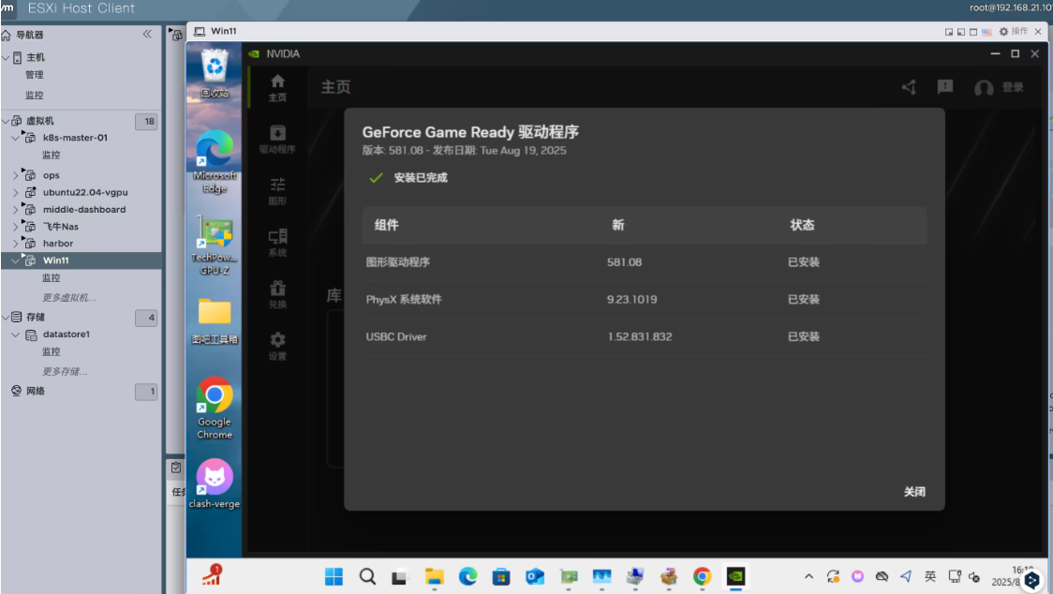The height and width of the screenshot is (594, 1053).
Task: Click the storage count badge 4
Action: [x=146, y=318]
